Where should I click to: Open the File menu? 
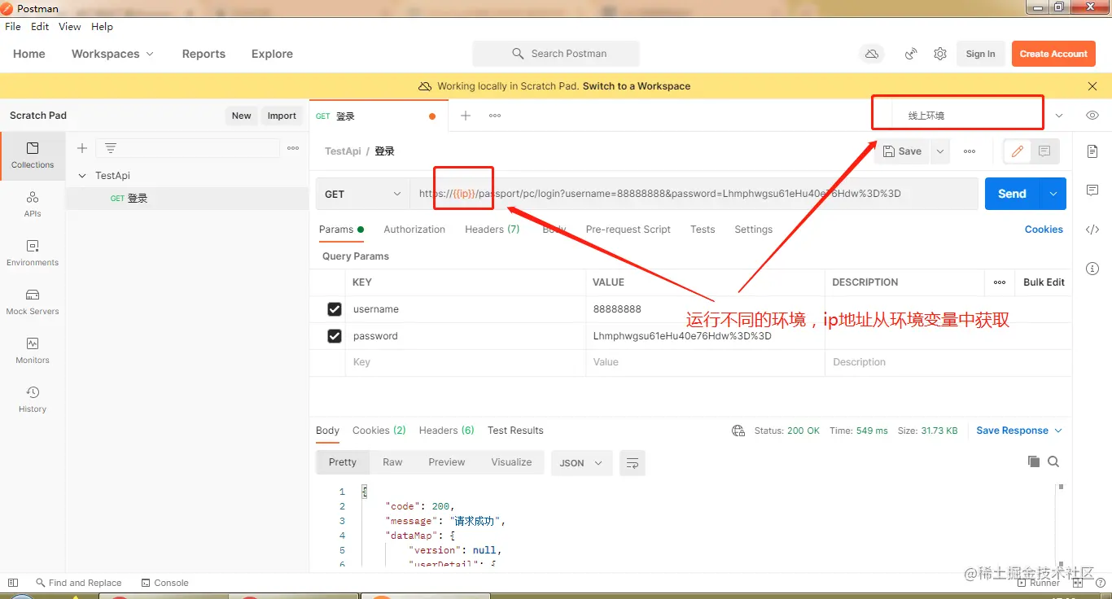click(x=13, y=27)
